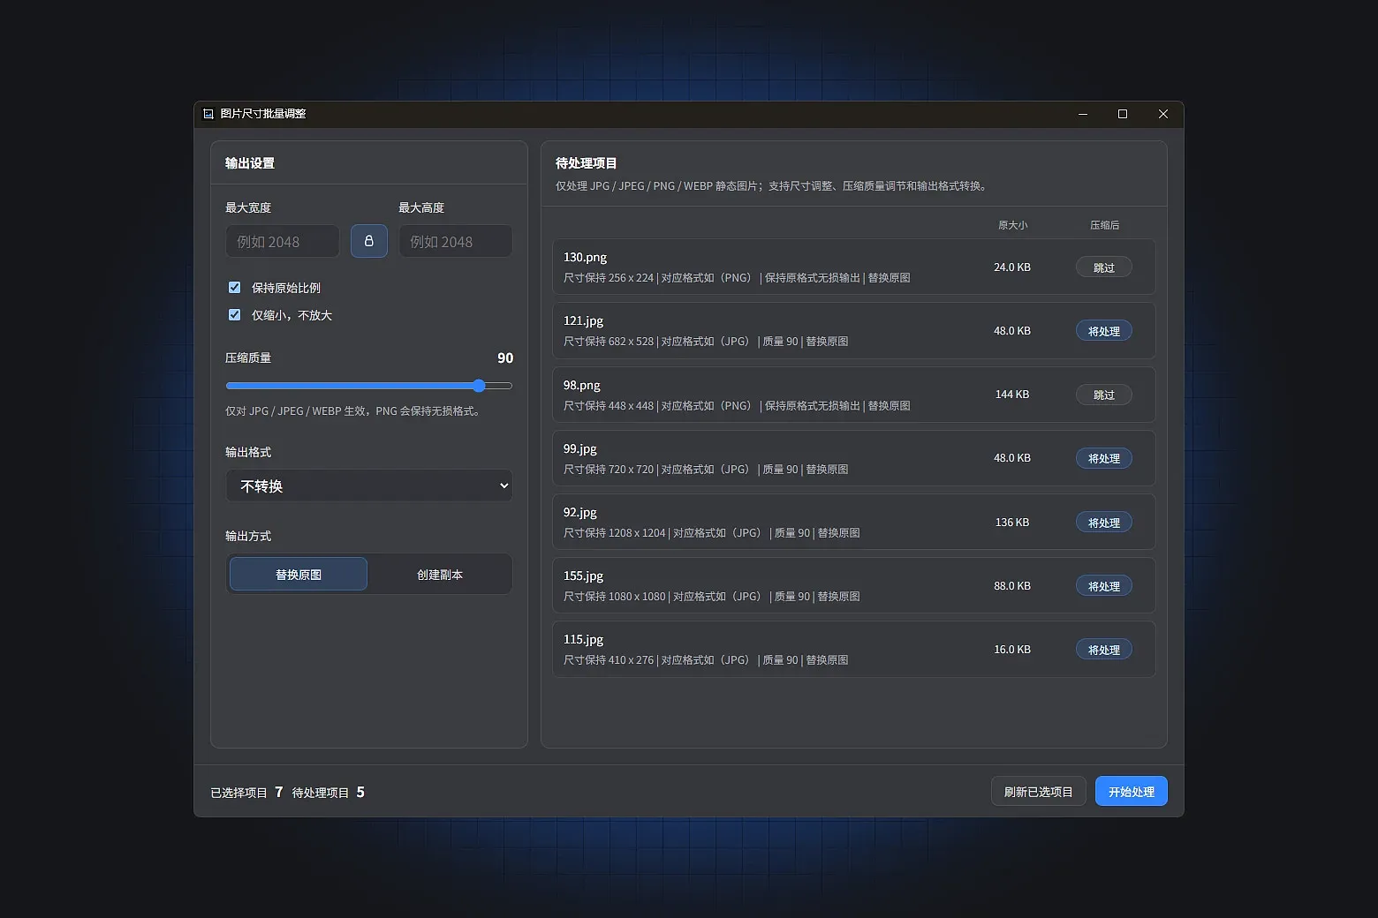Focus the 最大宽度 input field
The image size is (1378, 918).
point(283,241)
